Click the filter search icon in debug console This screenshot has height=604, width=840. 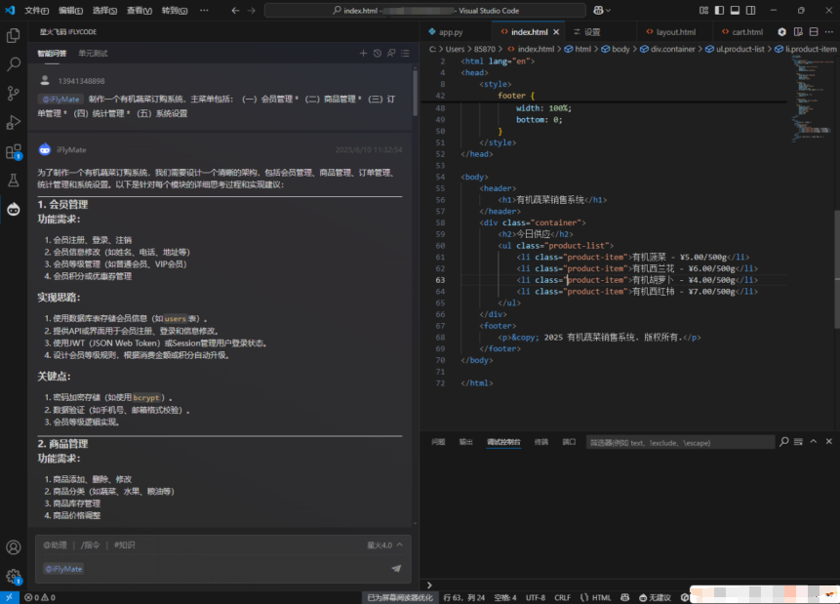coord(783,442)
